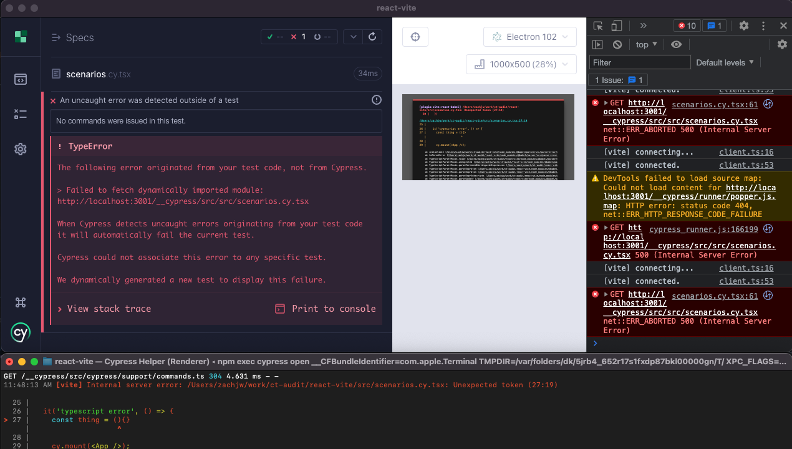792x449 pixels.
Task: Click the green Cypress project logo icon
Action: pyautogui.click(x=21, y=37)
